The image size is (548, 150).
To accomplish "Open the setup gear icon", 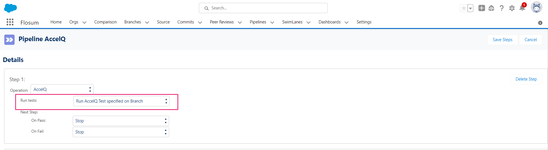I will click(512, 8).
